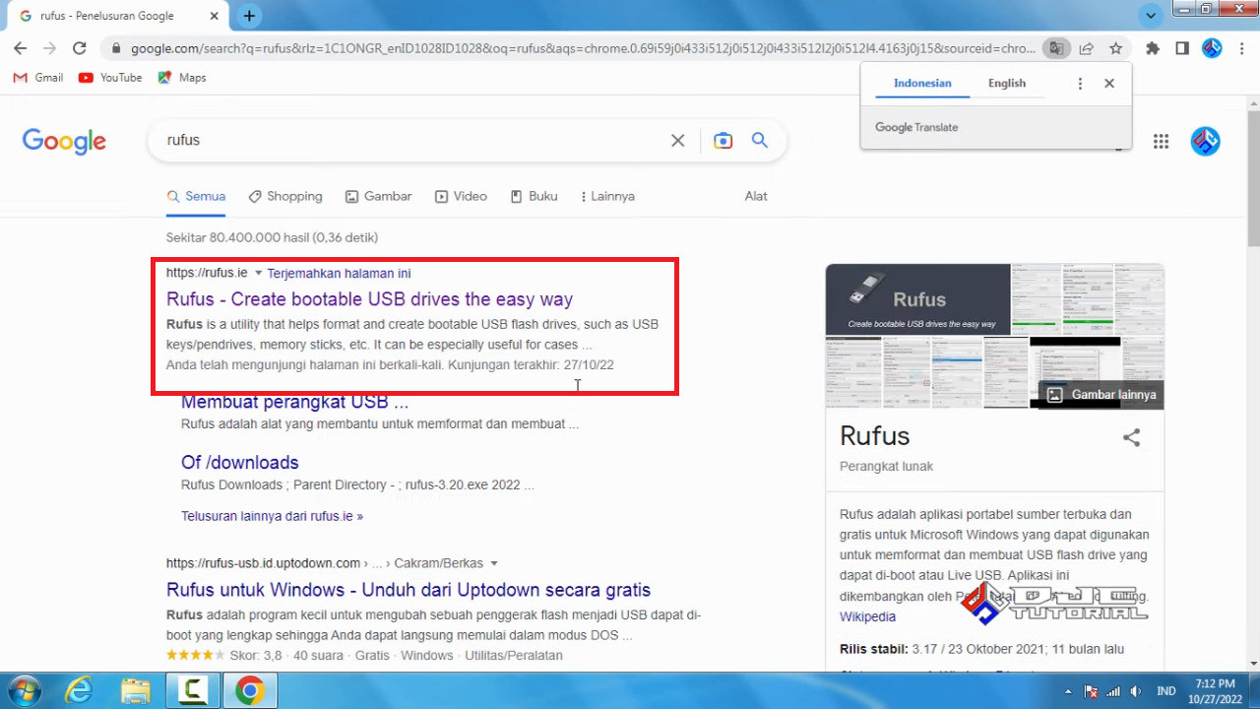The height and width of the screenshot is (709, 1260).
Task: Share the Rufus knowledge panel
Action: click(x=1131, y=438)
